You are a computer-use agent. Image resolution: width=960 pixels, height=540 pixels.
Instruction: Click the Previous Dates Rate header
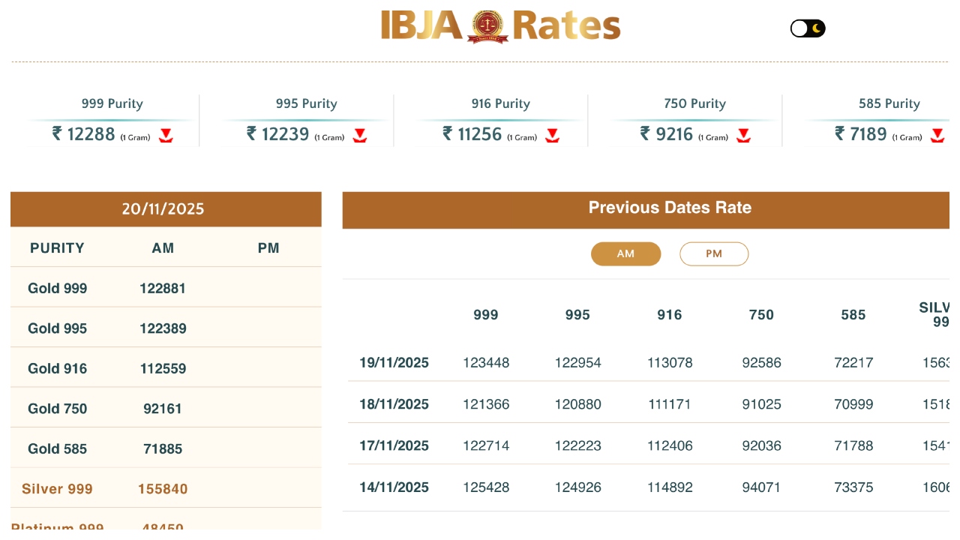point(670,208)
